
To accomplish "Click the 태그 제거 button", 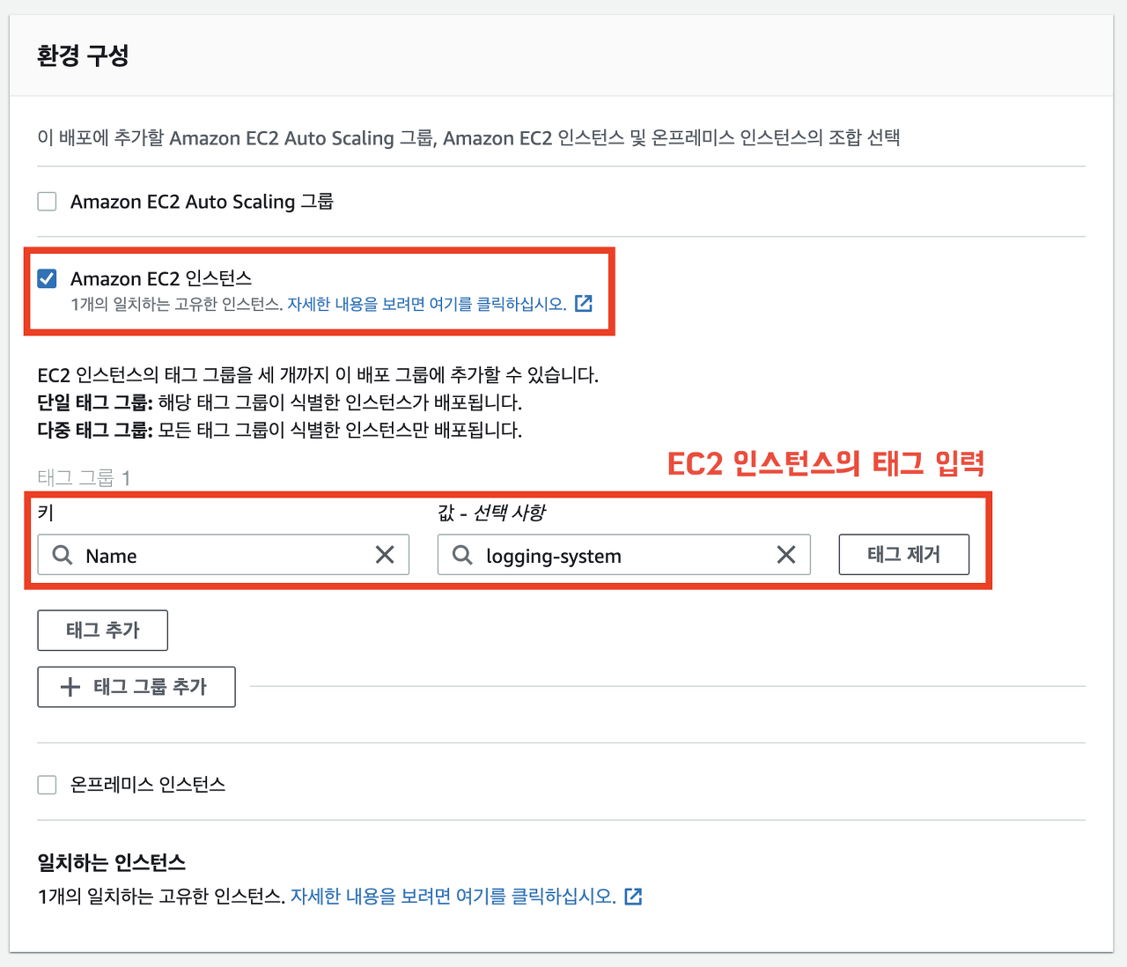I will coord(903,554).
